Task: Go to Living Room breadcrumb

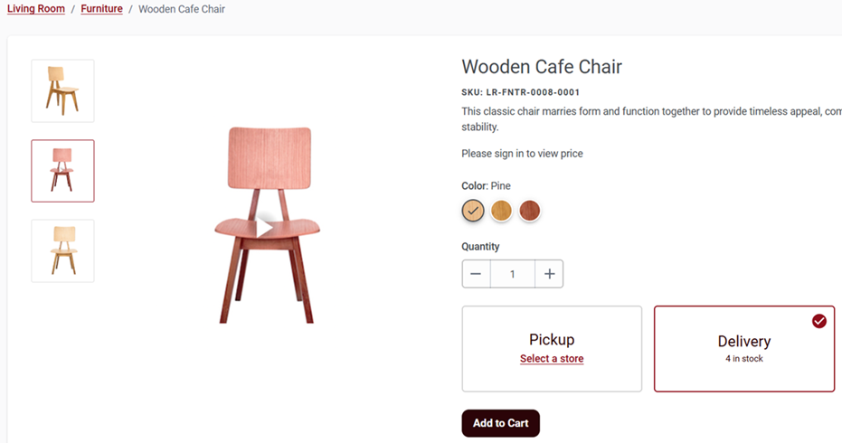Action: tap(36, 9)
